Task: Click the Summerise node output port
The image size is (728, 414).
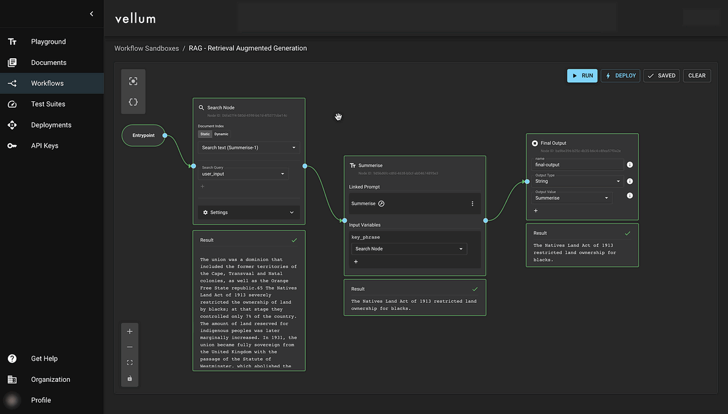Action: [486, 221]
